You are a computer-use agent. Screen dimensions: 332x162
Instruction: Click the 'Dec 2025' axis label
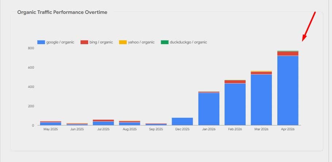182,129
